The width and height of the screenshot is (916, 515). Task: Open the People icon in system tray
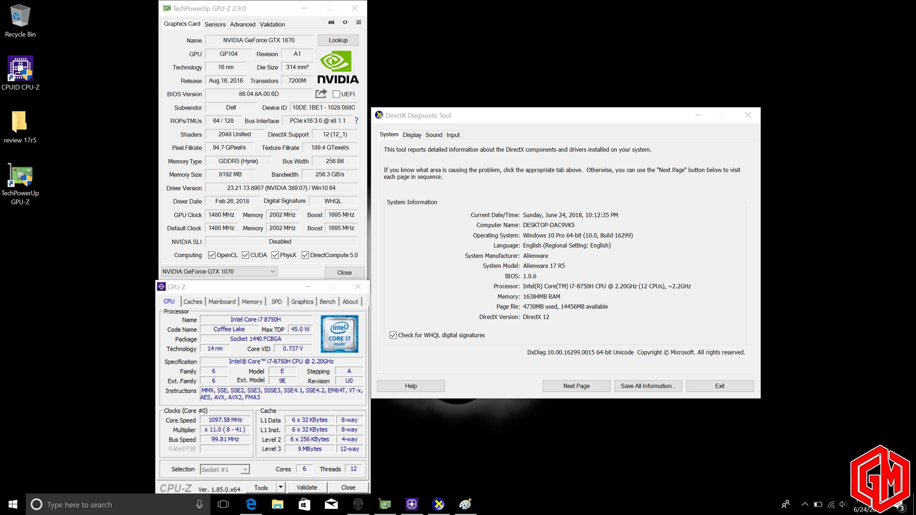pos(786,504)
